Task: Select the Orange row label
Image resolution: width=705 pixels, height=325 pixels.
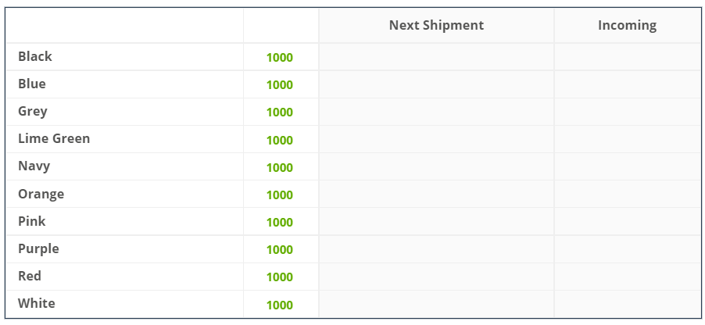Action: (x=41, y=194)
